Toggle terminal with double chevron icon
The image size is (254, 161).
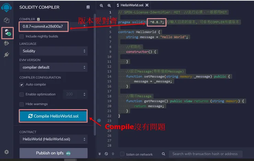100,154
